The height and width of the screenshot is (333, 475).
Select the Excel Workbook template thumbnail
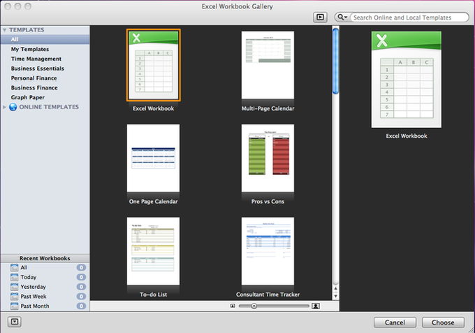[x=153, y=65]
